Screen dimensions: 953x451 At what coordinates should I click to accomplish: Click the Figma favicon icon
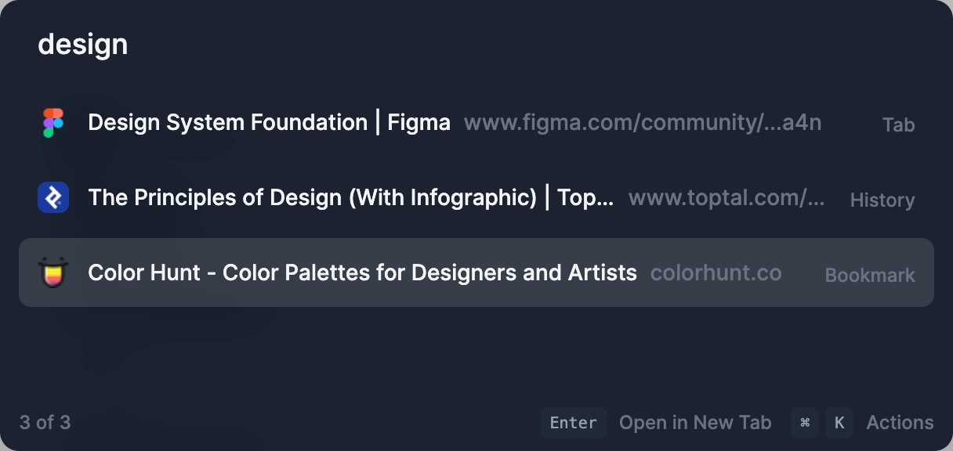(x=53, y=123)
